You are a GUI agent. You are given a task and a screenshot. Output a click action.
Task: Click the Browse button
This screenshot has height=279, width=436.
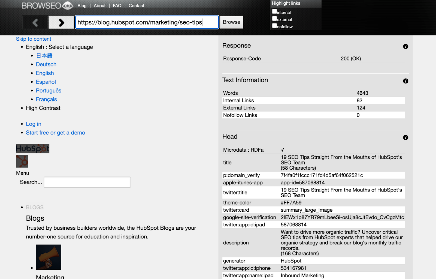click(x=231, y=22)
